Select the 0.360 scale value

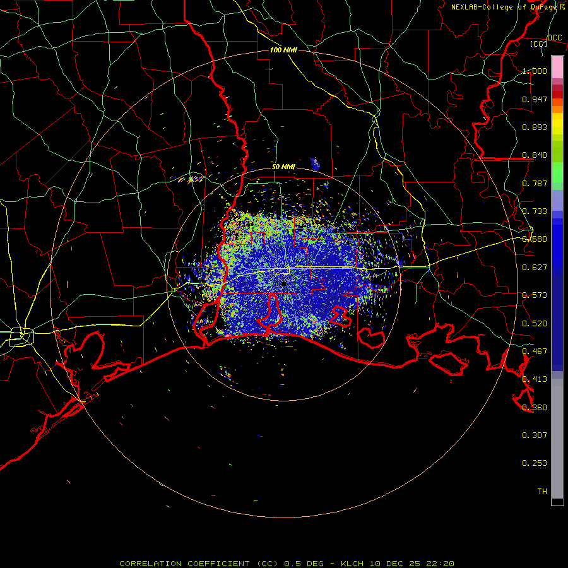[x=535, y=408]
